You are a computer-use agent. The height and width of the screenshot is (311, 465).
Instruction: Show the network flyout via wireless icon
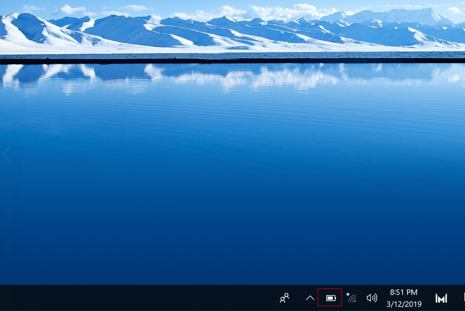pos(351,298)
